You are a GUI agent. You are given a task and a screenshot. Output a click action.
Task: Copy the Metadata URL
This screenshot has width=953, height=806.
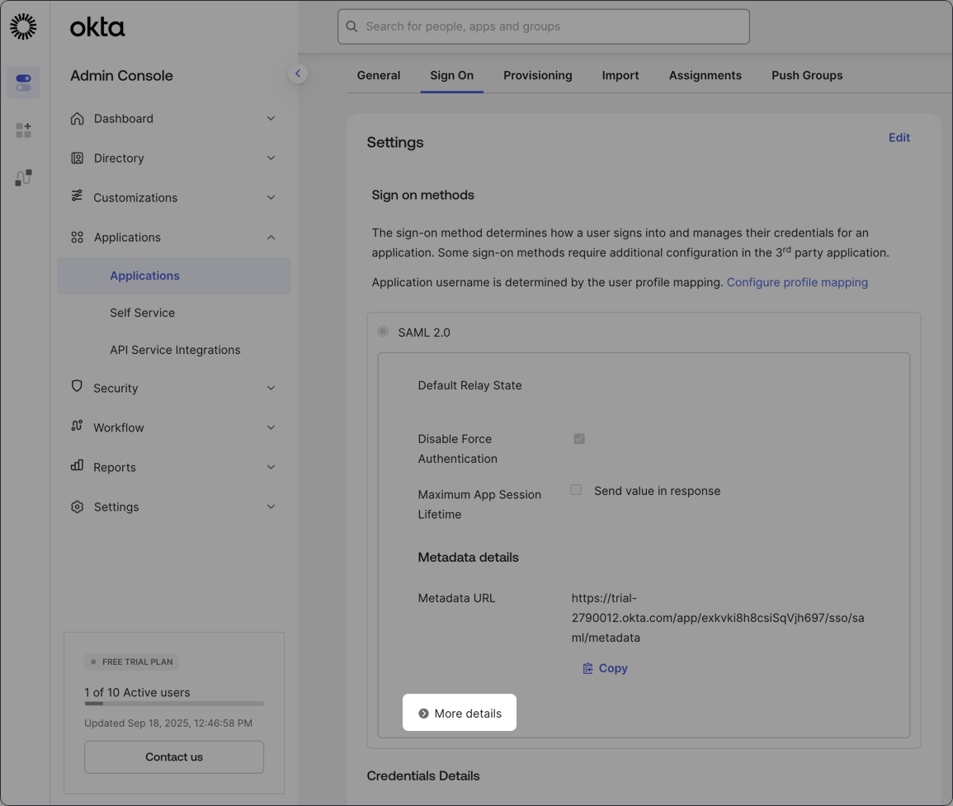[x=605, y=668]
